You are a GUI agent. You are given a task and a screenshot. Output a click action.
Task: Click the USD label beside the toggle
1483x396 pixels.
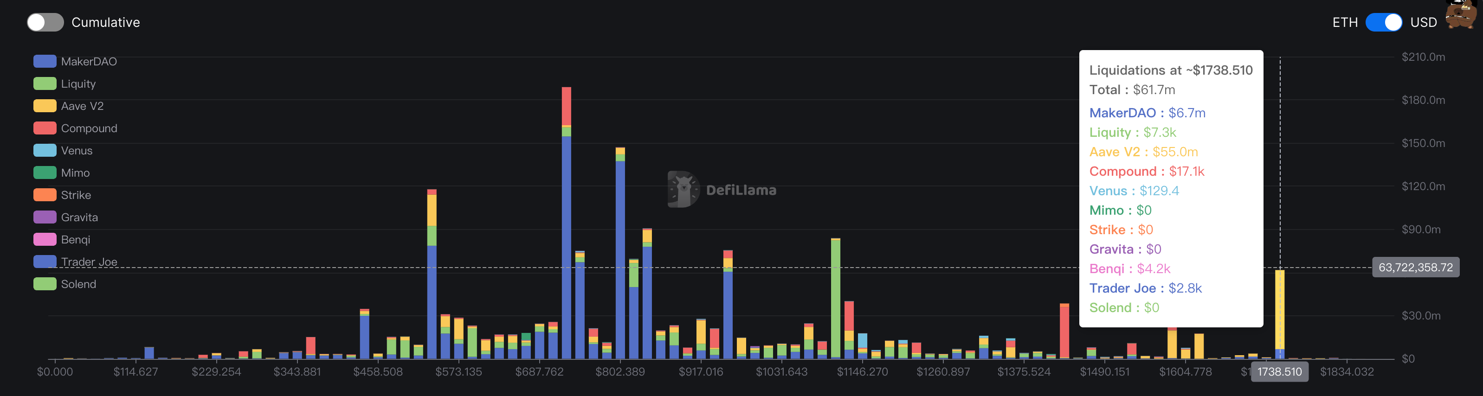[1423, 22]
